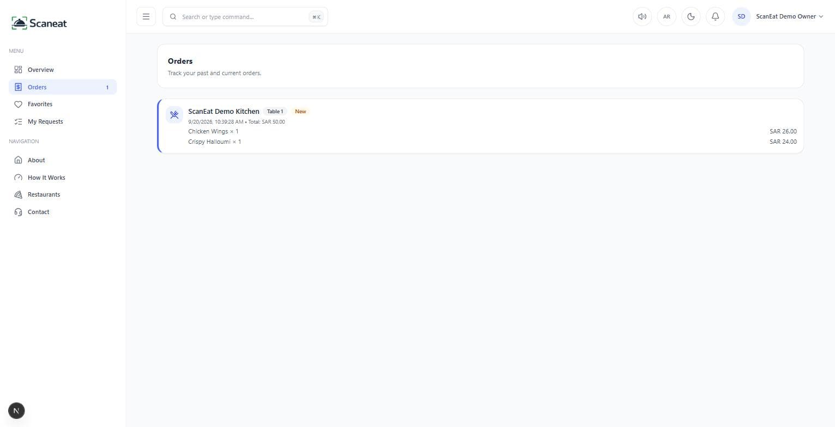This screenshot has height=427, width=835.
Task: Toggle sound with the speaker icon
Action: 642,16
